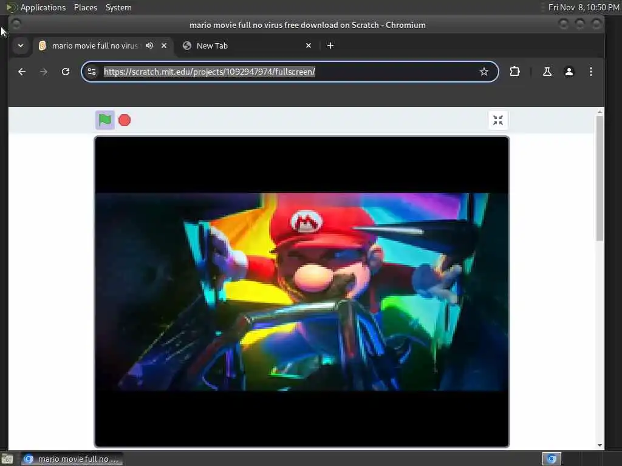Click the scrollbar down arrow
The width and height of the screenshot is (622, 466).
coord(600,445)
